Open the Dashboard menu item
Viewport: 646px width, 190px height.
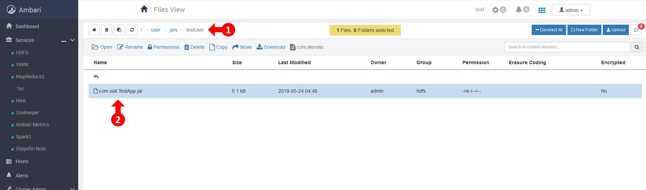click(x=27, y=26)
